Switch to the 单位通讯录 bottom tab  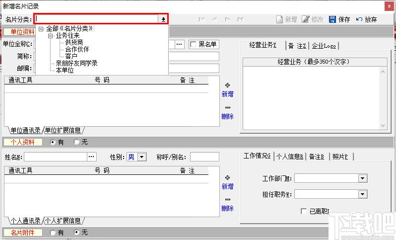point(25,130)
